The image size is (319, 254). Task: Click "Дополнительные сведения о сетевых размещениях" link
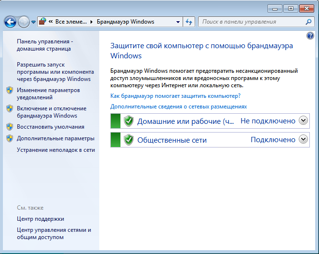(178, 107)
